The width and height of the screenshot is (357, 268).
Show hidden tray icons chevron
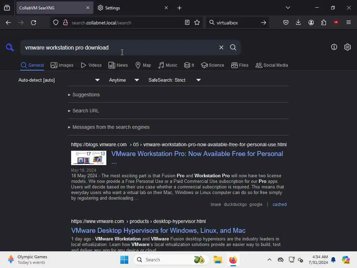(x=269, y=260)
